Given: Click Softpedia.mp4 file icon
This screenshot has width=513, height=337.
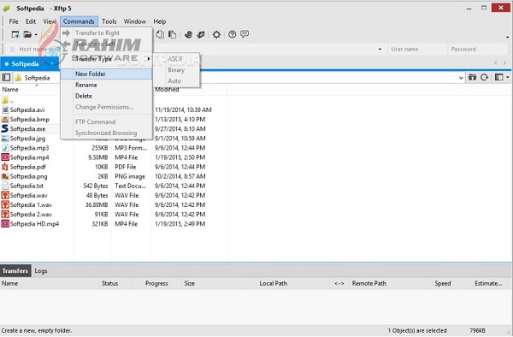Looking at the screenshot, I should pos(5,157).
